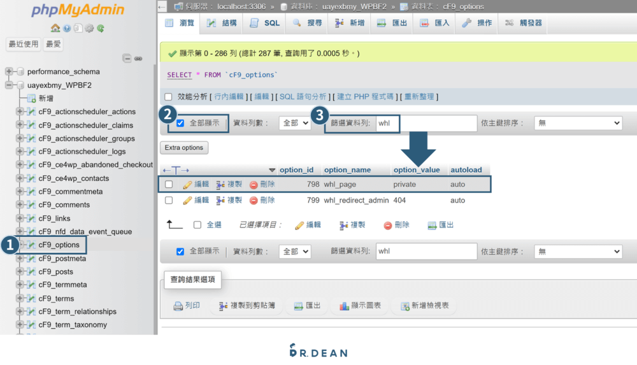Image resolution: width=637 pixels, height=365 pixels.
Task: Click the 最近使用 recent button
Action: click(x=24, y=45)
